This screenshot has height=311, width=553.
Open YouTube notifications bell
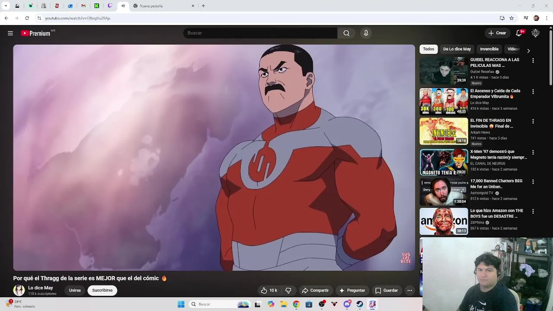click(519, 33)
